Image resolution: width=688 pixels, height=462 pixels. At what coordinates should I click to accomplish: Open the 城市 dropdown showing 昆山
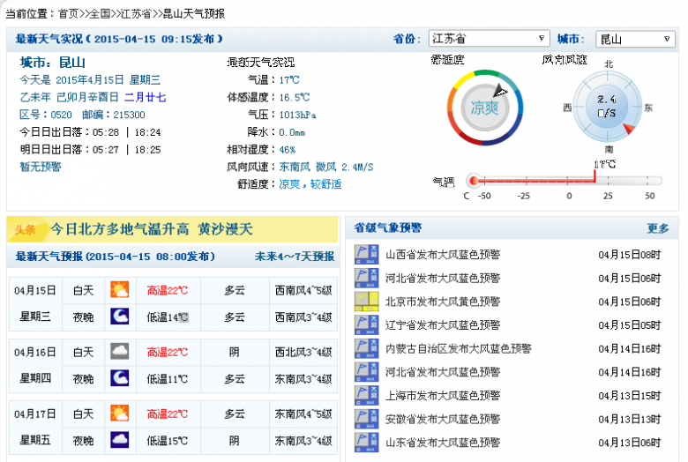point(635,39)
